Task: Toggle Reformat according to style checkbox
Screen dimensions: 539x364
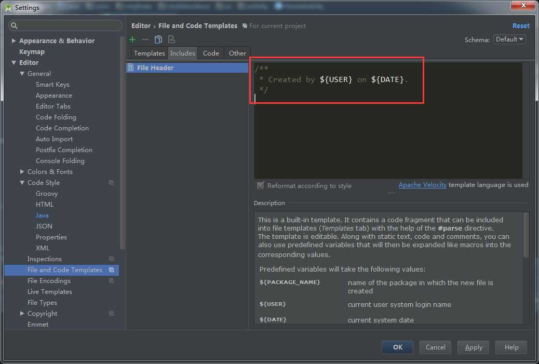Action: pos(261,185)
